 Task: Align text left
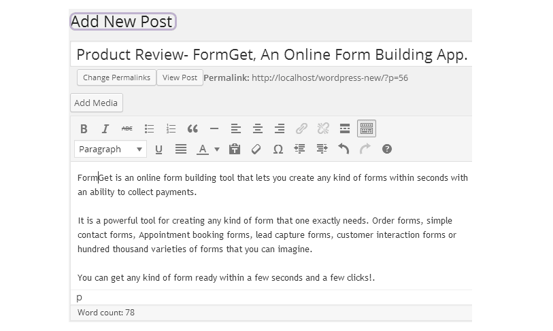236,128
